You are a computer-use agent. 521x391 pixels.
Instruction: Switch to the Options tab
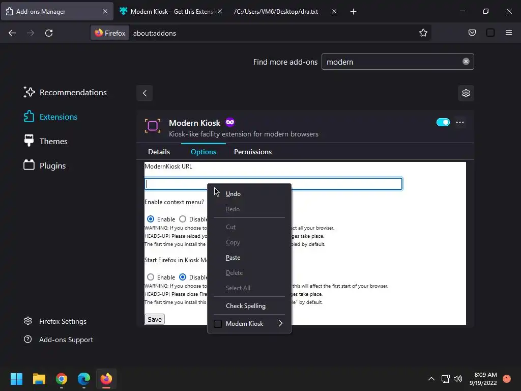pyautogui.click(x=204, y=152)
